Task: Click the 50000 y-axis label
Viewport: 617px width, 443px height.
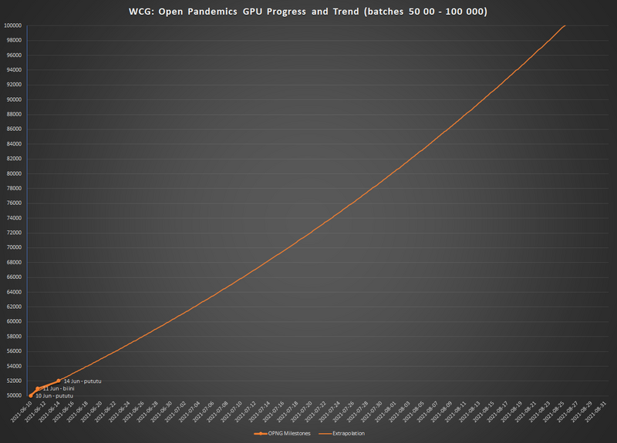Action: pos(14,396)
